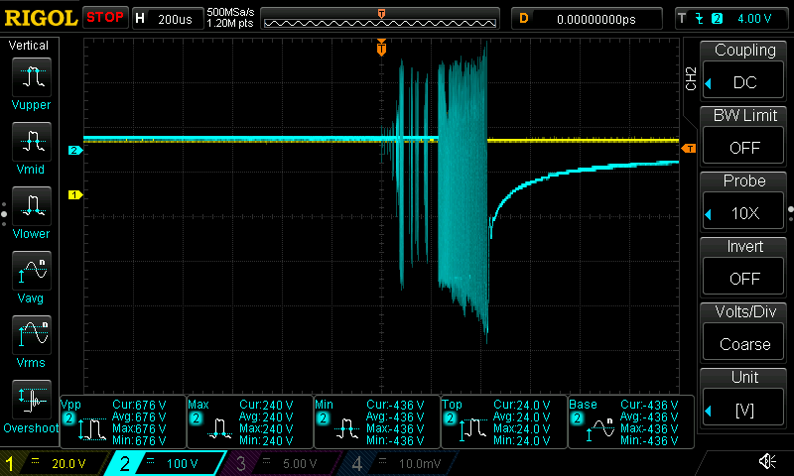
Task: Click the Min measurement waveform icon
Action: pos(346,429)
